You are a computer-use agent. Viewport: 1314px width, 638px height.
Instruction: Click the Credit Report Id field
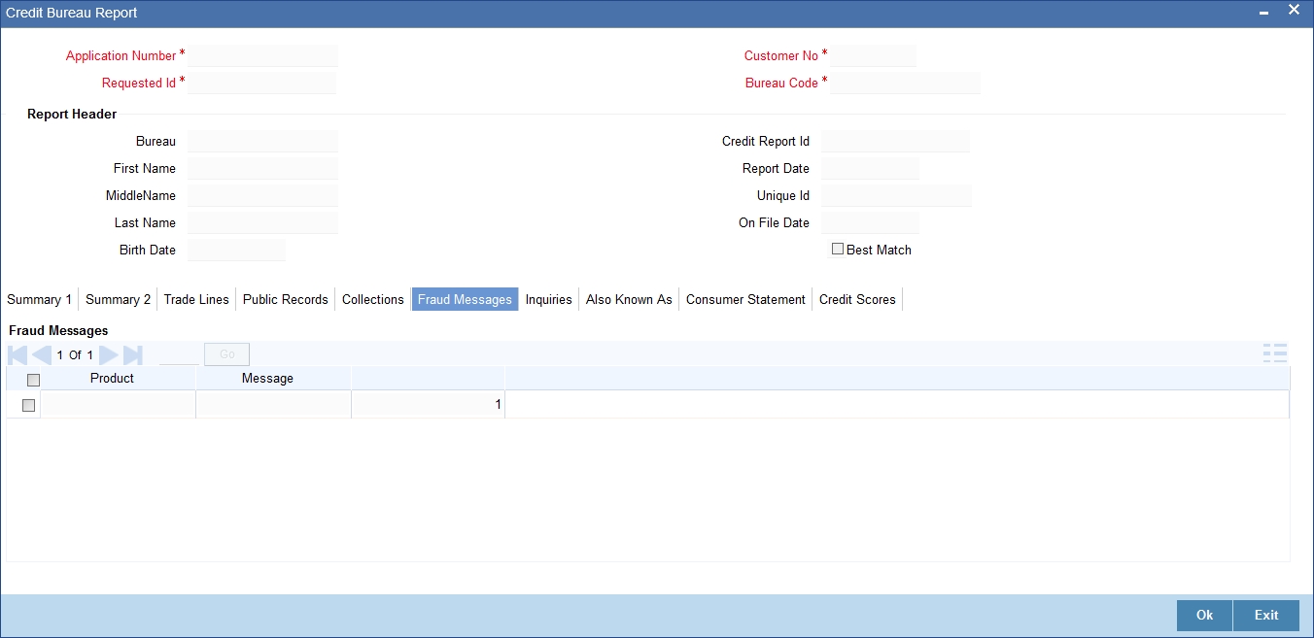[895, 141]
